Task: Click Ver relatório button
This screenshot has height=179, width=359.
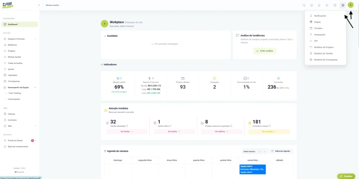Action: click(222, 132)
